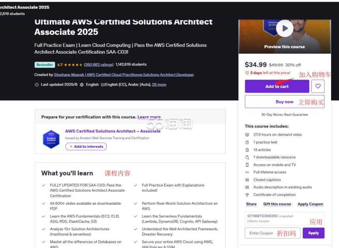Select the Gift this course option
Image resolution: width=339 pixels, height=248 pixels.
(277, 204)
